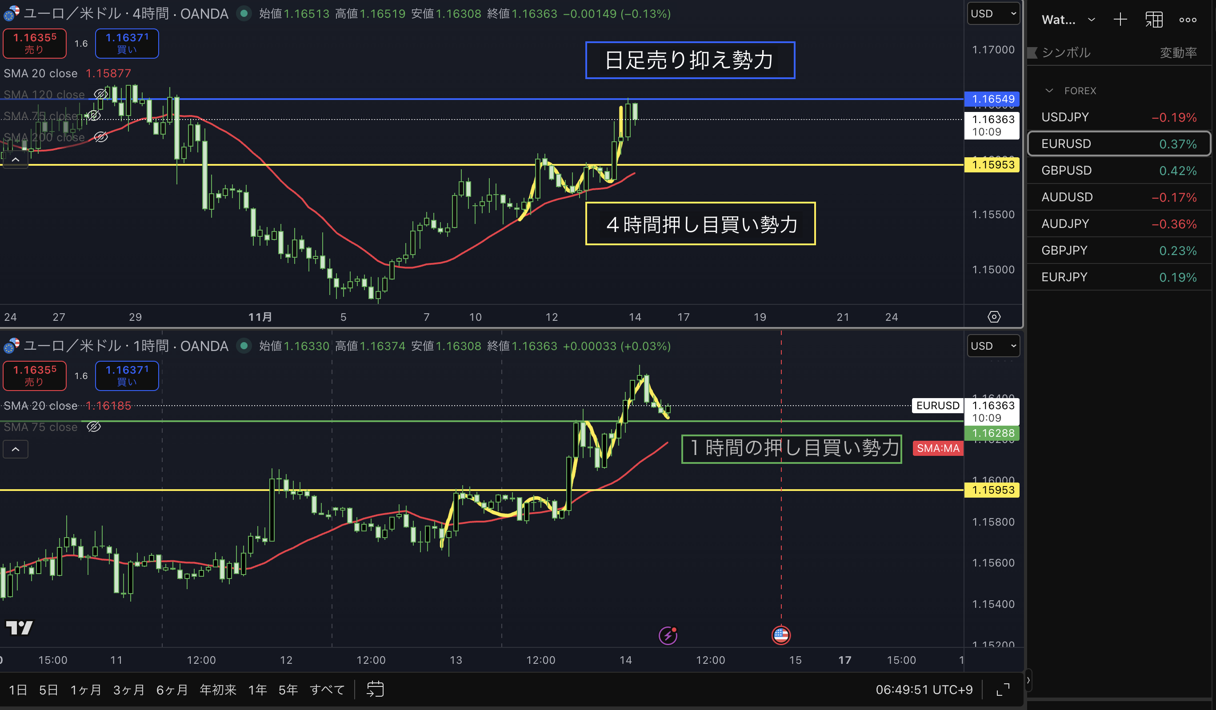The image size is (1216, 710).
Task: Click the blue 買い button on the upper chart
Action: tap(127, 43)
